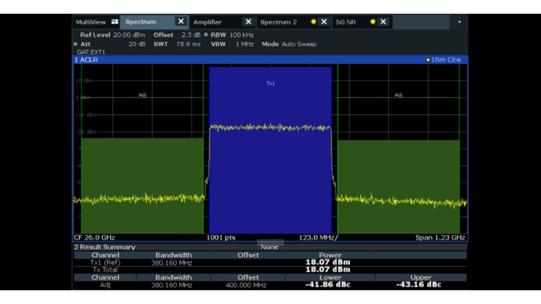The height and width of the screenshot is (304, 541).
Task: Click the Span 1.23 GHz label
Action: click(440, 237)
